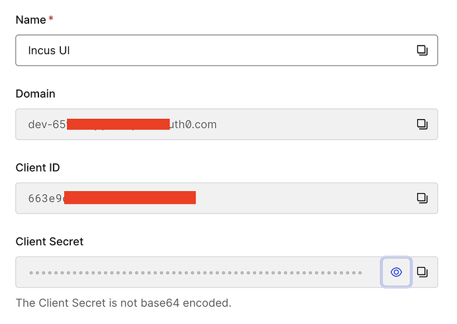Click inside the Client ID field
457x324 pixels.
click(298, 198)
